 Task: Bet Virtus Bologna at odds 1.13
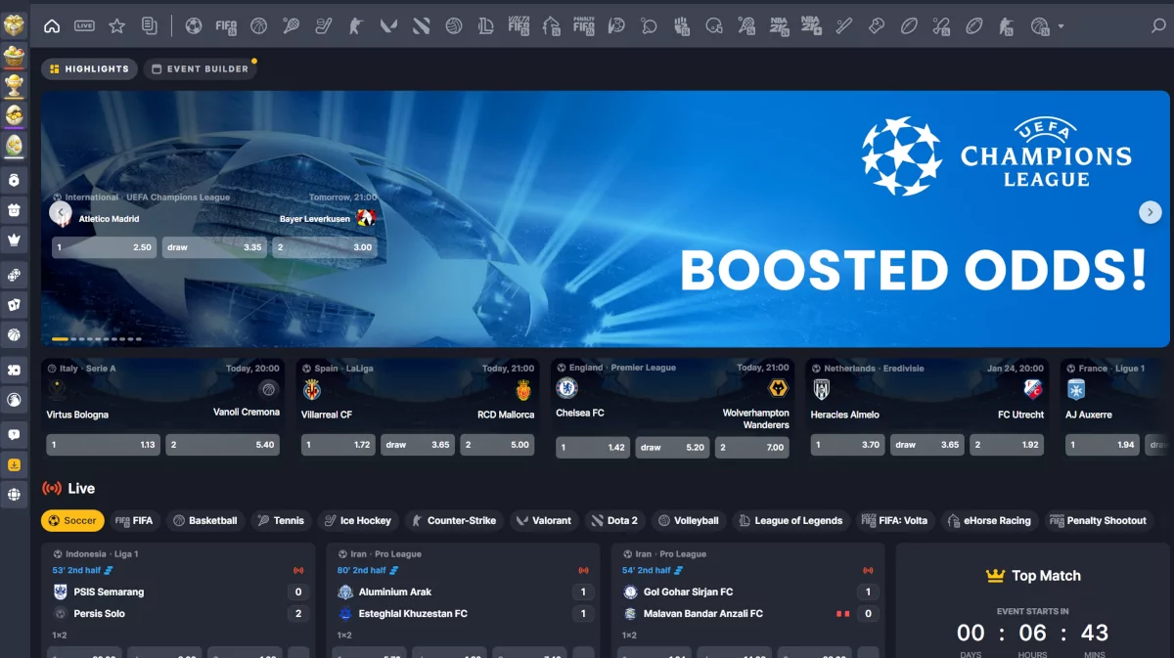click(x=104, y=445)
